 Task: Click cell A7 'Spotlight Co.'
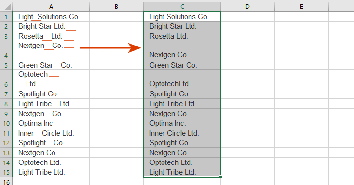pyautogui.click(x=51, y=94)
